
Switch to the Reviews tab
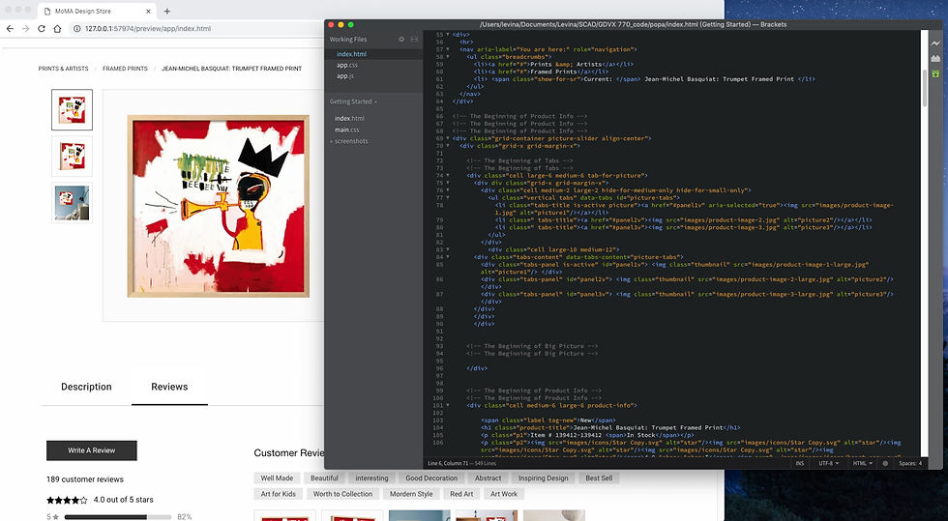(169, 387)
